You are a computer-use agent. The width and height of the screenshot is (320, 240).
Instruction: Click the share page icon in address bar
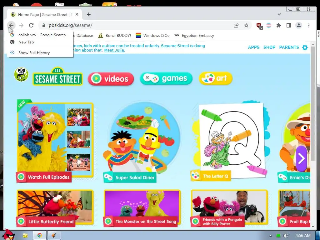(x=236, y=25)
